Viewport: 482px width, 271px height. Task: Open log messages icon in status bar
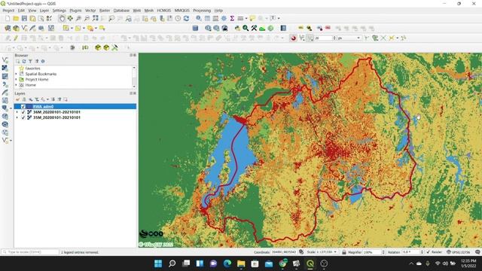click(477, 252)
